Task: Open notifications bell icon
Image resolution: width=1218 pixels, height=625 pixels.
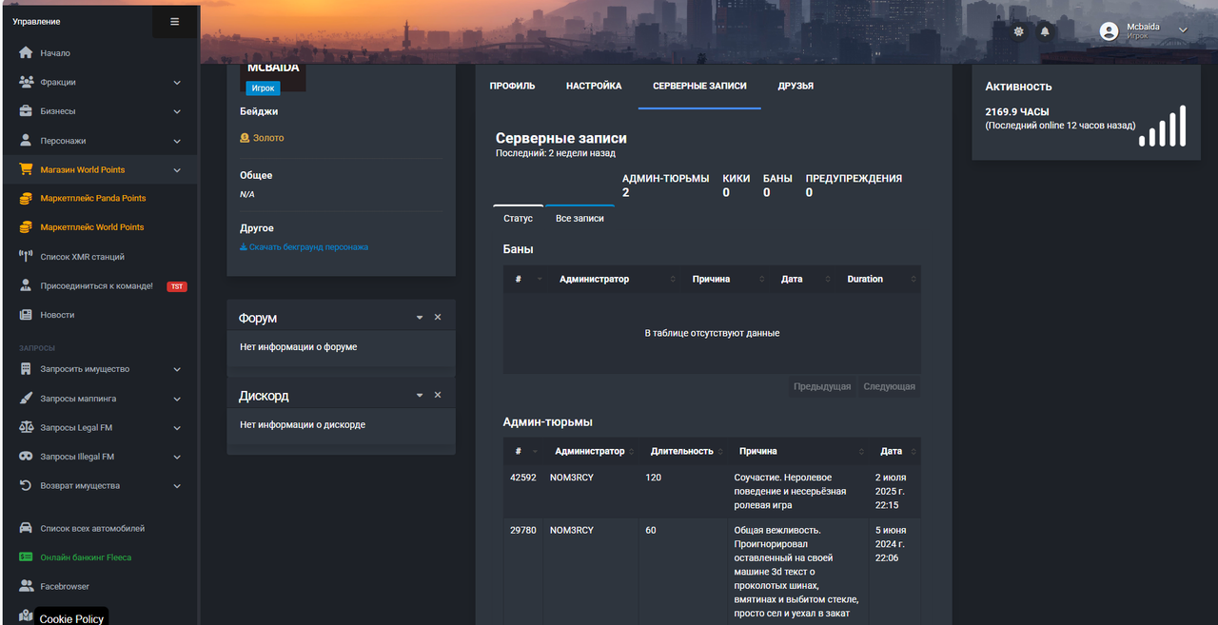Action: coord(1045,31)
